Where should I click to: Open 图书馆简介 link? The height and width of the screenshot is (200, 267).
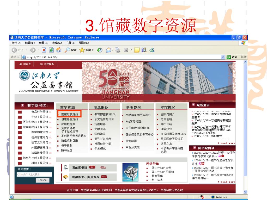point(168,114)
